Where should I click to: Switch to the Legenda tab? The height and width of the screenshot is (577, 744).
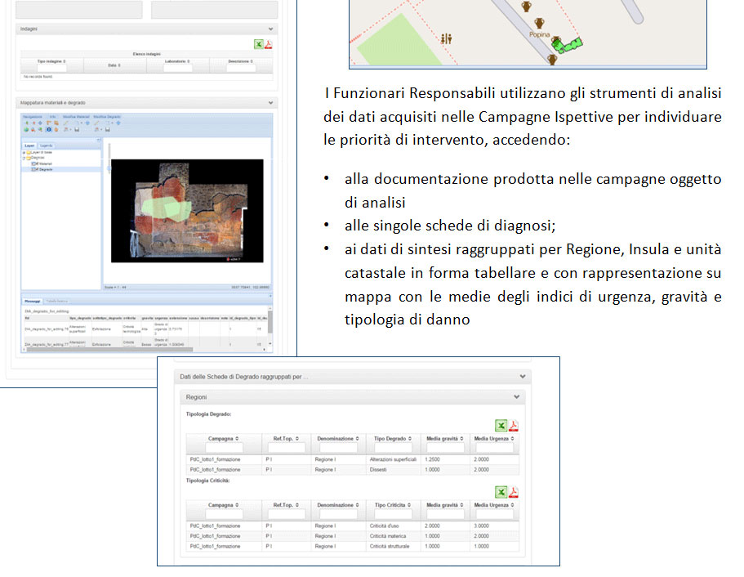(47, 145)
